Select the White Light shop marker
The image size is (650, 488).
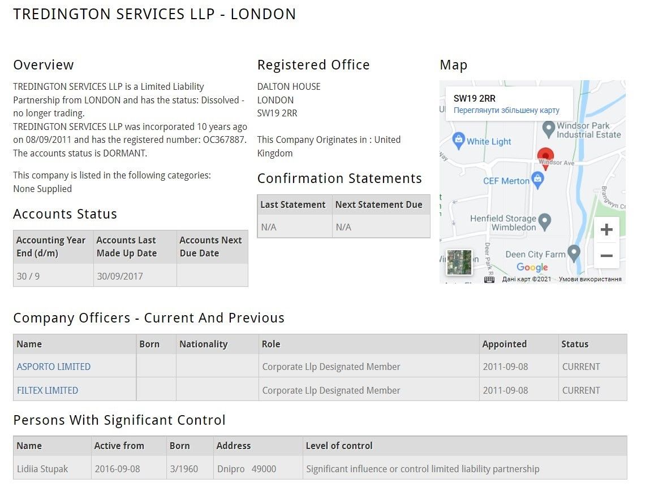[458, 140]
